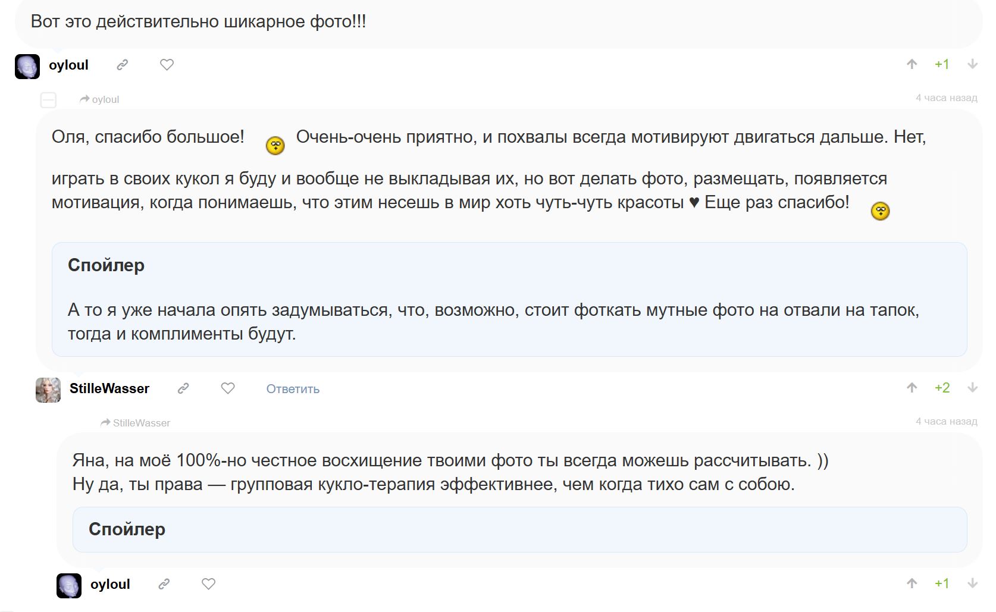Image resolution: width=996 pixels, height=612 pixels.
Task: Open oyloul avatar at bottom comment
Action: coord(69,586)
